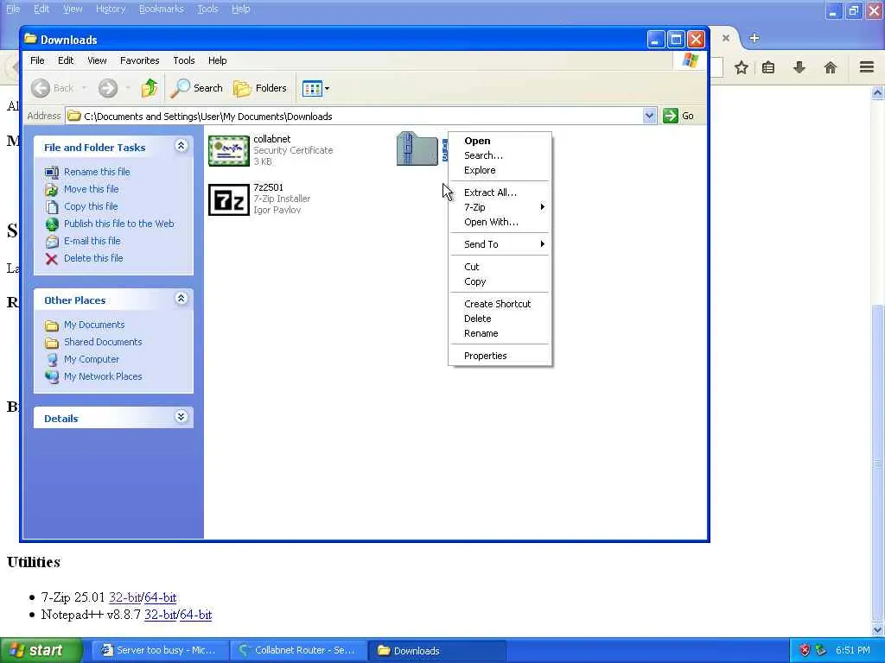Open the File menu in Downloads window
885x663 pixels.
point(37,60)
